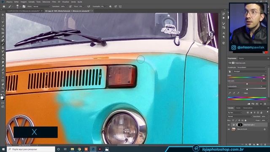The image size is (270, 152).
Task: Clip adjustment to layer below icon
Action: coord(249,104)
